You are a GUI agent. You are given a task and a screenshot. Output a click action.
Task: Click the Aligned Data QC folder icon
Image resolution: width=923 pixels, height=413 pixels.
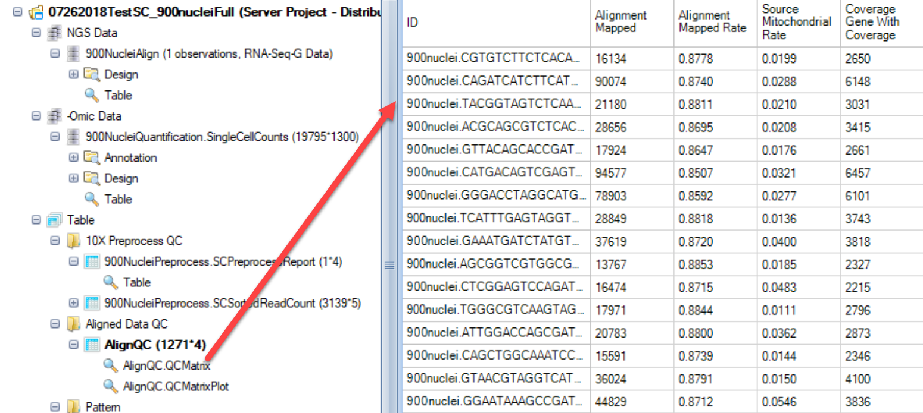73,324
